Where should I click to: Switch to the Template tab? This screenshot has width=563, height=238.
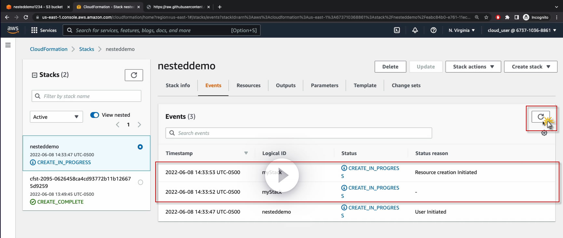[x=365, y=86]
